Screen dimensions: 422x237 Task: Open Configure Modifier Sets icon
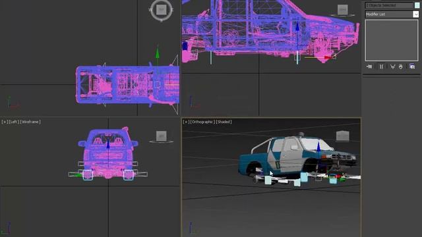click(x=412, y=66)
